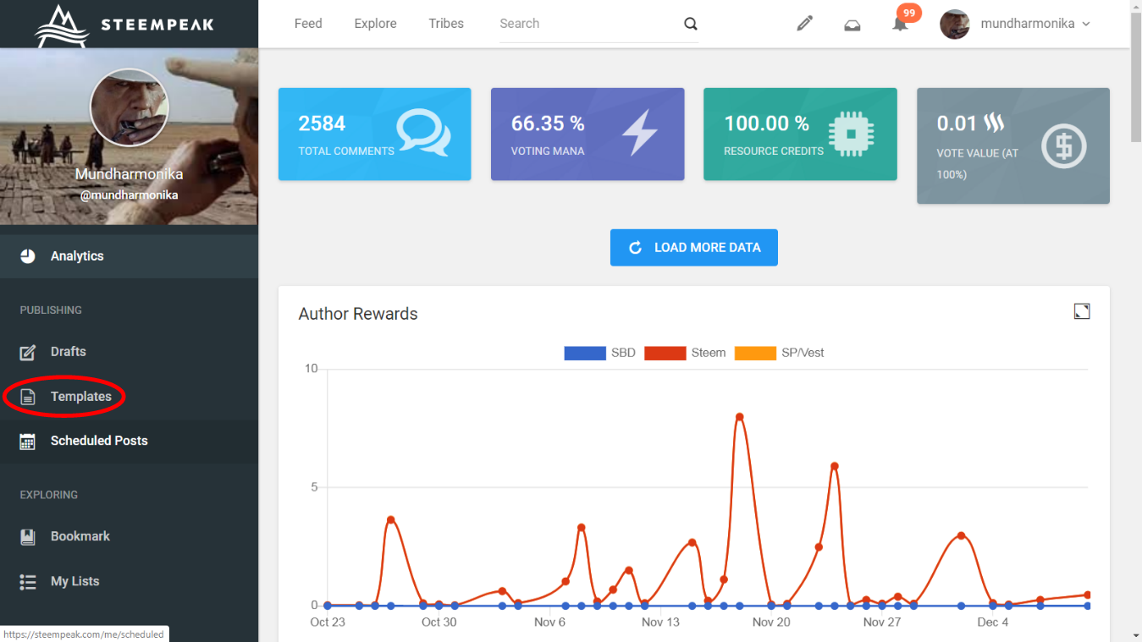
Task: Click the Author Rewards heading
Action: tap(358, 314)
